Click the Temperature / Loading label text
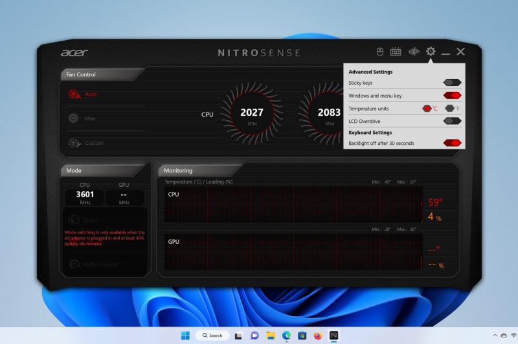 click(x=198, y=182)
